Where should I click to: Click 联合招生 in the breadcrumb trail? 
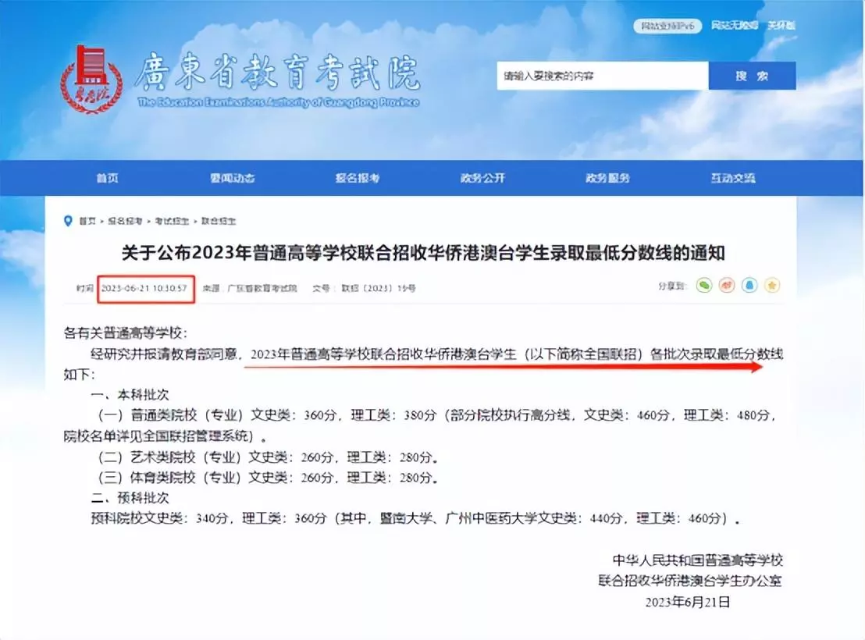(219, 221)
